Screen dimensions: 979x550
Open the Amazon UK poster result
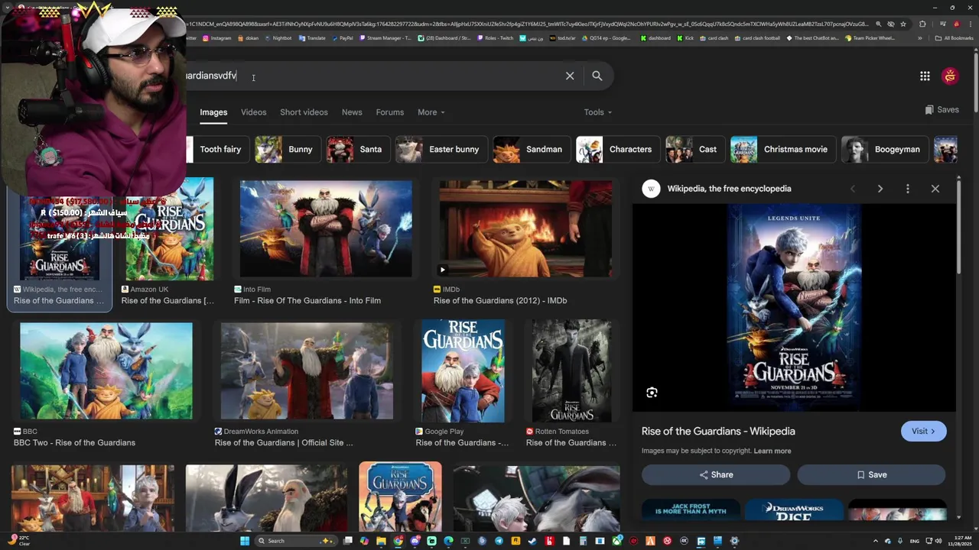pyautogui.click(x=170, y=229)
